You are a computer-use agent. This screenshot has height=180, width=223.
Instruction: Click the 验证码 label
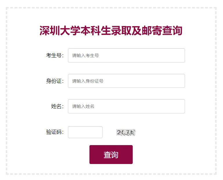[55, 132]
